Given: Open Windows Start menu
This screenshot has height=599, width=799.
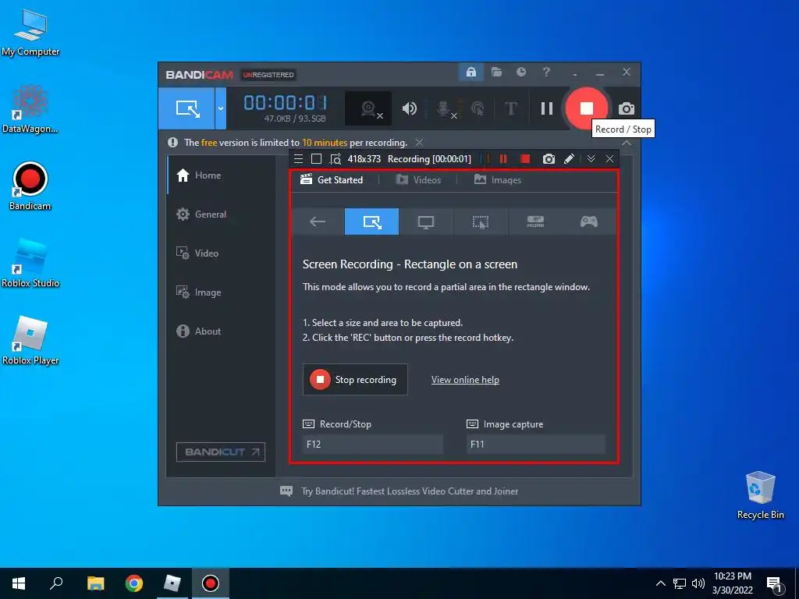Looking at the screenshot, I should pos(19,583).
